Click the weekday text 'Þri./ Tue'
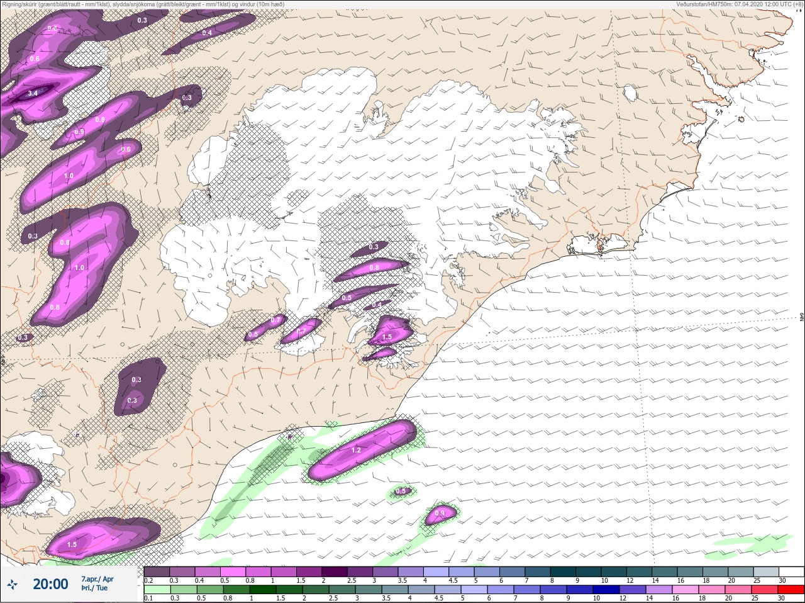This screenshot has width=805, height=603. tap(94, 588)
